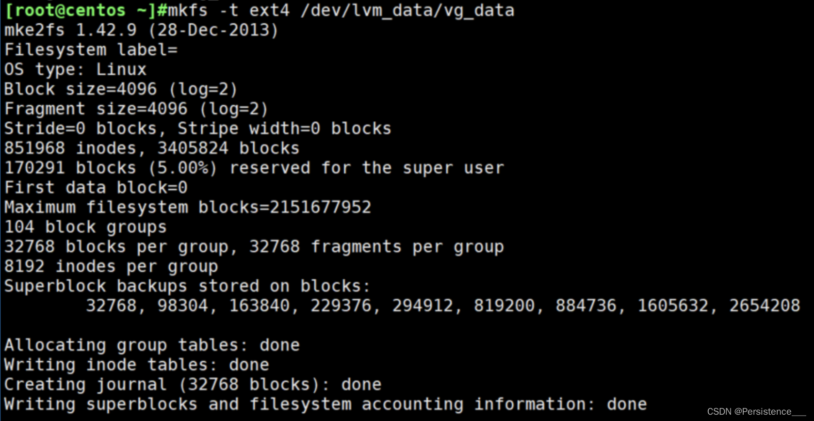Select 'Creating journal (32768 blocks): done' line
Image resolution: width=814 pixels, height=421 pixels.
[193, 385]
